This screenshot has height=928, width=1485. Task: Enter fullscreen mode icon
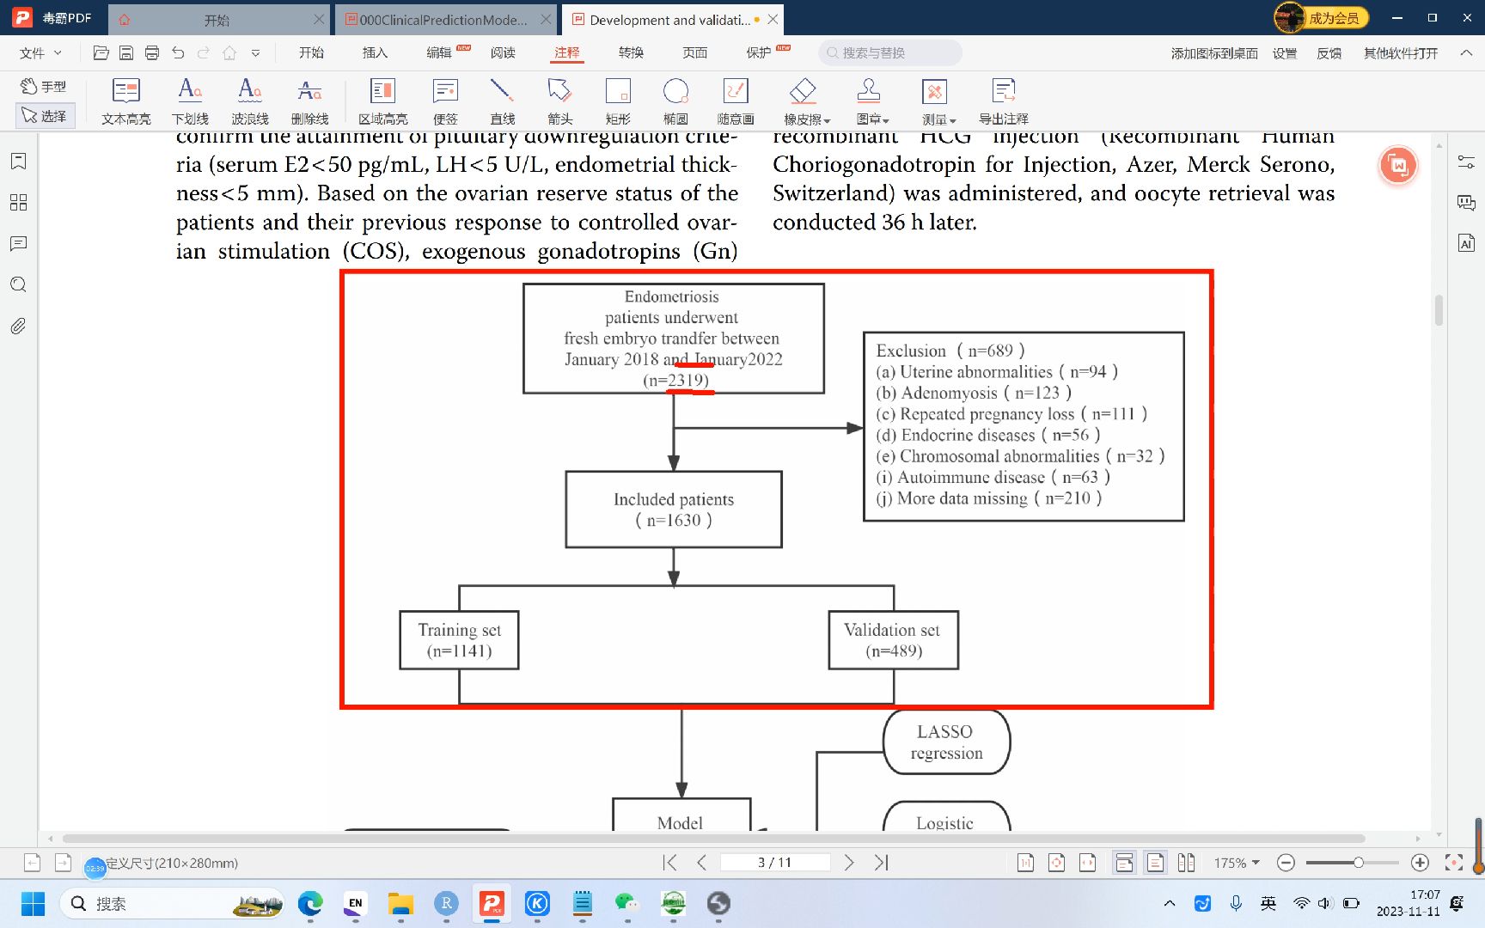(x=1454, y=863)
